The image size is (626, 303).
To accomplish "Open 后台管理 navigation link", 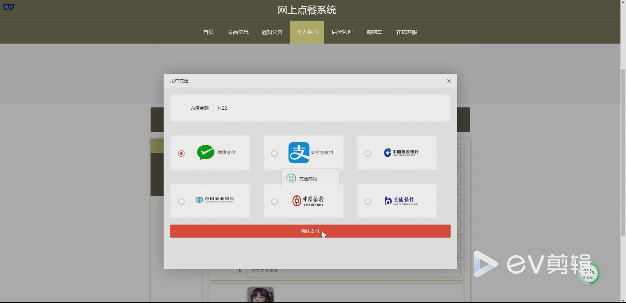I will point(342,32).
